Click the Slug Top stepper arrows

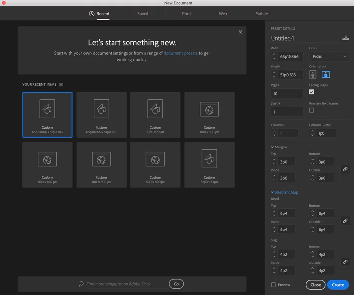pos(274,254)
